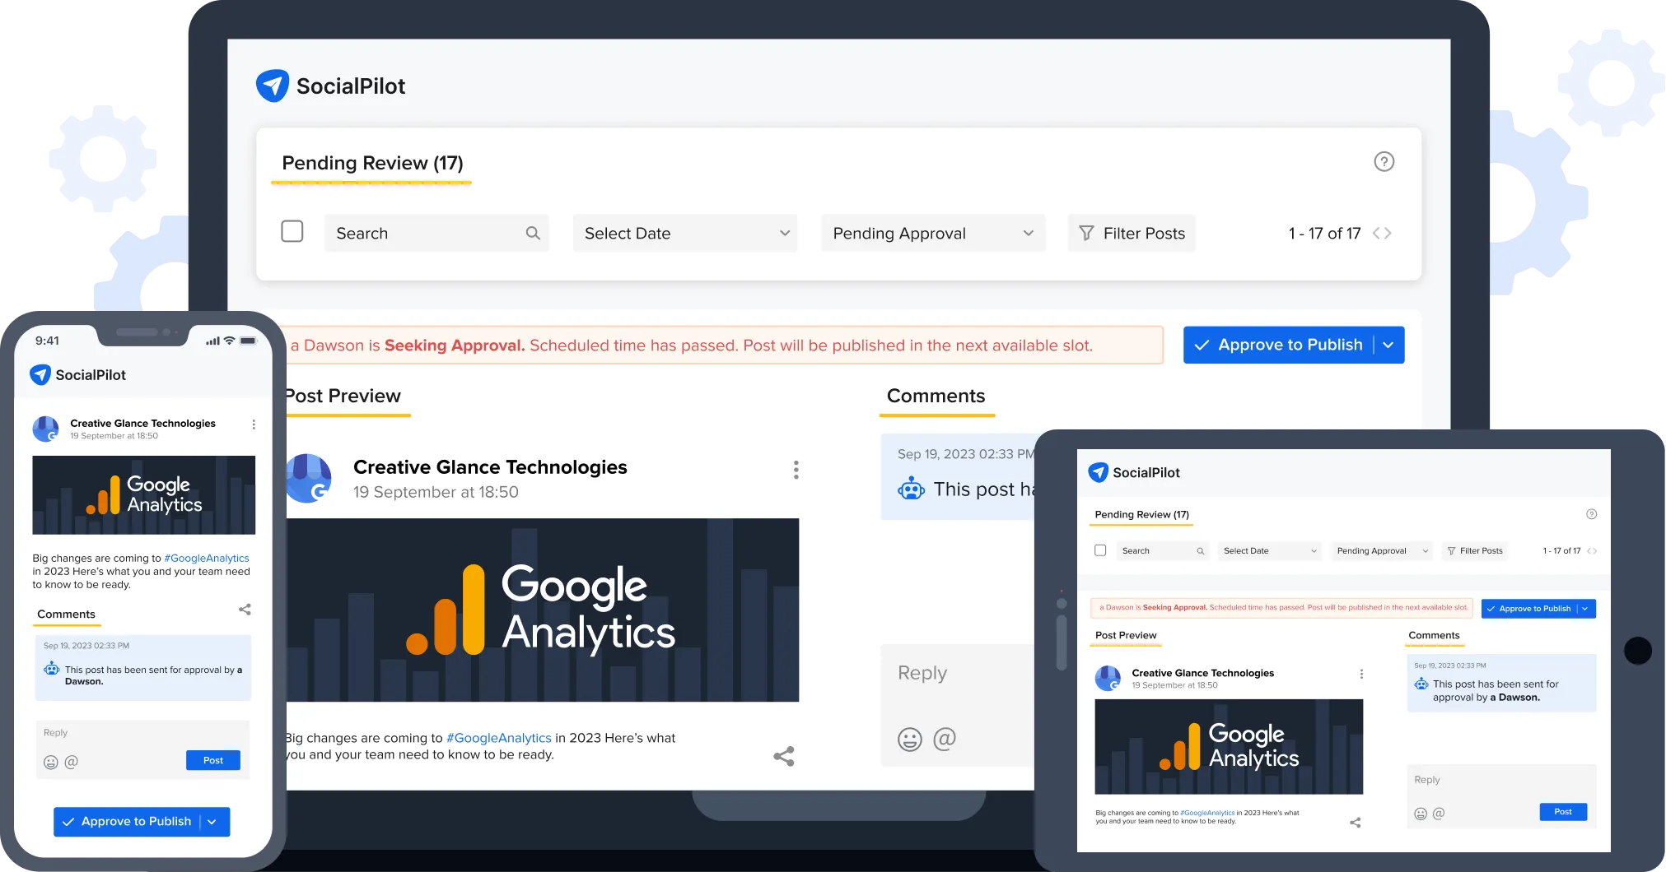
Task: Switch to the Comments tab on phone
Action: click(x=66, y=614)
